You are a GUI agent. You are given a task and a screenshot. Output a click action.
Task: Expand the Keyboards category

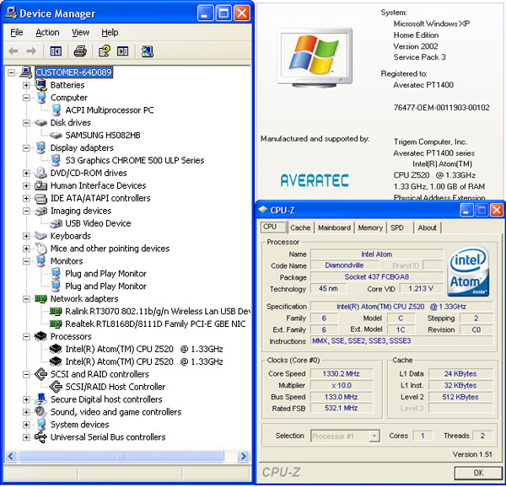pyautogui.click(x=26, y=236)
